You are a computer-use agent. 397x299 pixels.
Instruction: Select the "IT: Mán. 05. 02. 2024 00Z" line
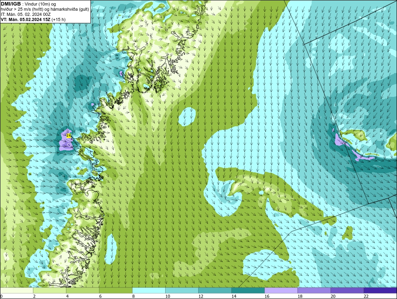[26, 14]
